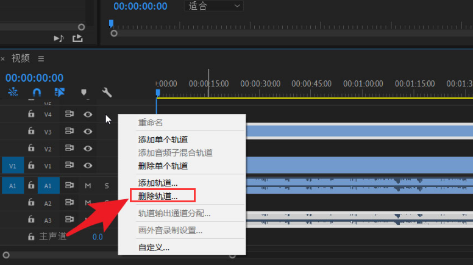Toggle lock on audio track A1
The image size is (473, 265).
click(31, 185)
